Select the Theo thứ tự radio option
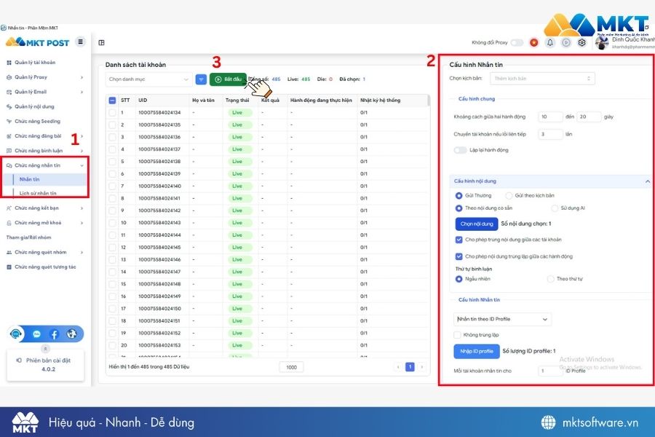The image size is (655, 437). click(551, 279)
